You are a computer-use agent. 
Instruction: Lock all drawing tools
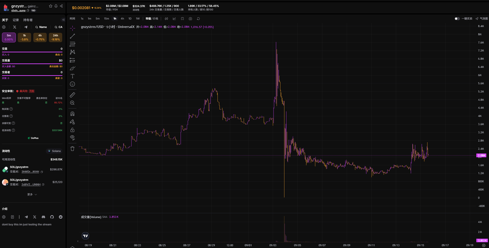point(73,130)
